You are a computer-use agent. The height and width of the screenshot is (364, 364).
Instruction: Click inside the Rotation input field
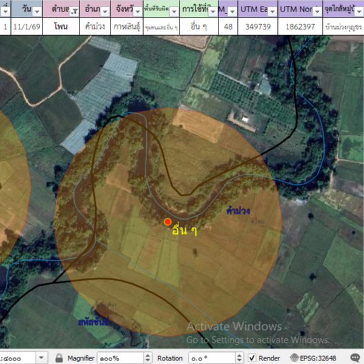(211, 358)
